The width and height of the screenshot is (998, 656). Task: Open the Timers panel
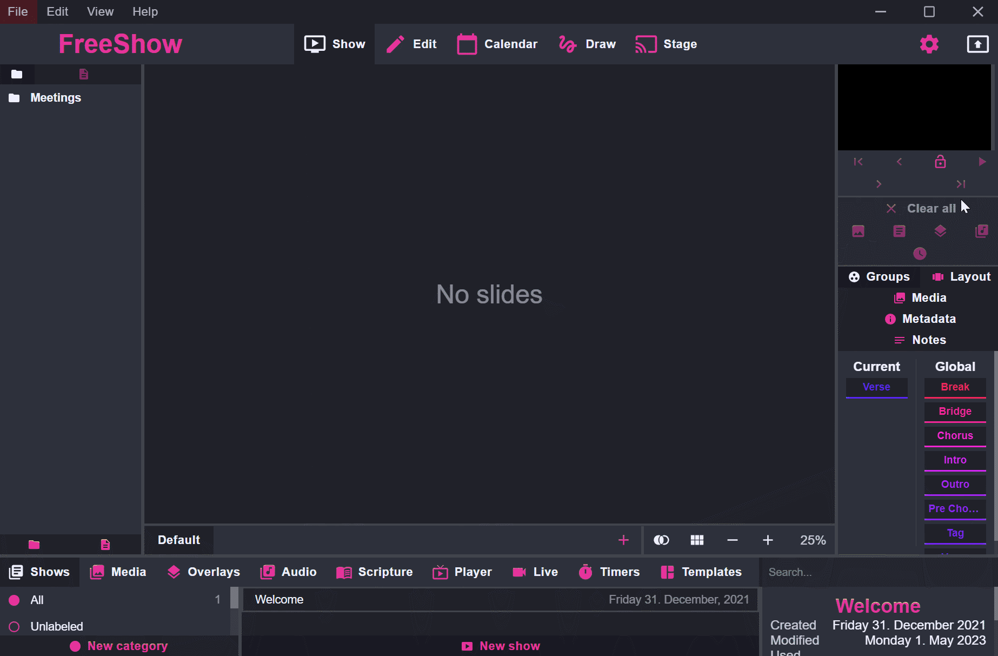click(x=609, y=572)
